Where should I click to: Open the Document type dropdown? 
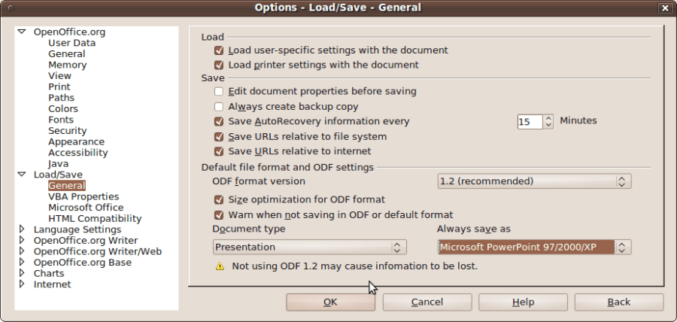point(309,248)
